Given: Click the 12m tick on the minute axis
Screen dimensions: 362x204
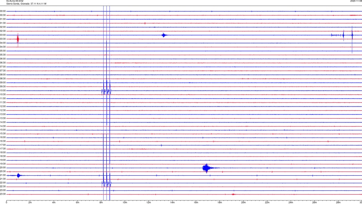Looking at the screenshot, I should [x=149, y=202].
